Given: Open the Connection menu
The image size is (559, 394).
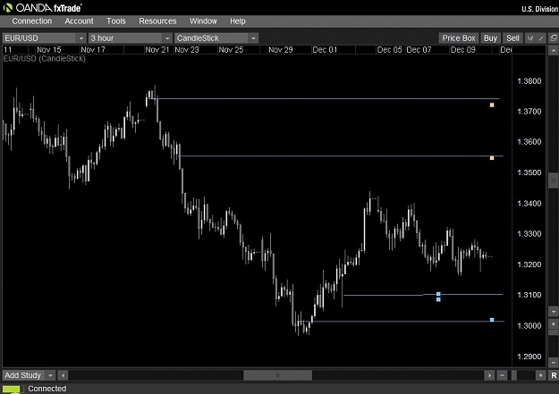Looking at the screenshot, I should 31,21.
